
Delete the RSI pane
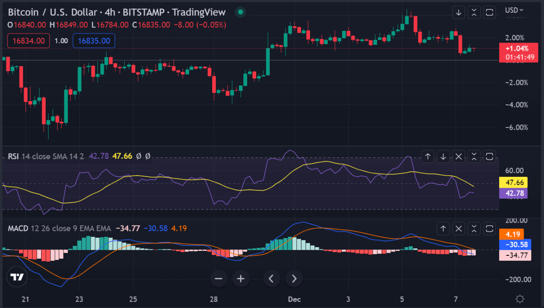459,156
